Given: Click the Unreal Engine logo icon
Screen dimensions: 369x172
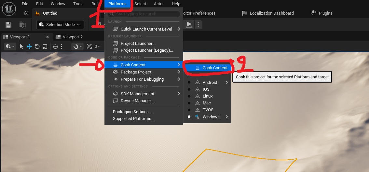Looking at the screenshot, I should click(9, 9).
